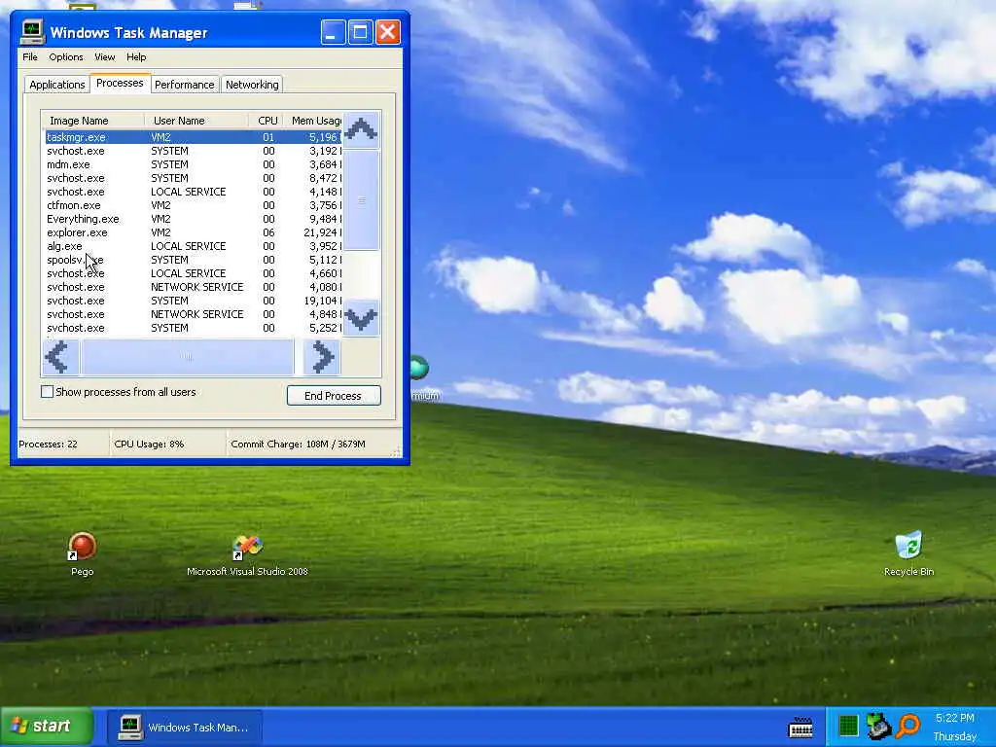Click the vertical scrollbar up arrow
The width and height of the screenshot is (996, 747).
coord(362,130)
